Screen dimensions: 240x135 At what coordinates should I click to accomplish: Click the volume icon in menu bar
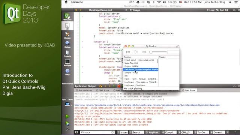(x=164, y=2)
